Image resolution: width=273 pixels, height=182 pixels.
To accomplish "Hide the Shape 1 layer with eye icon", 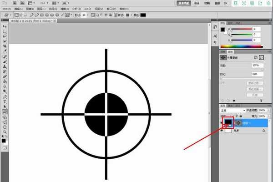I will click(222, 123).
